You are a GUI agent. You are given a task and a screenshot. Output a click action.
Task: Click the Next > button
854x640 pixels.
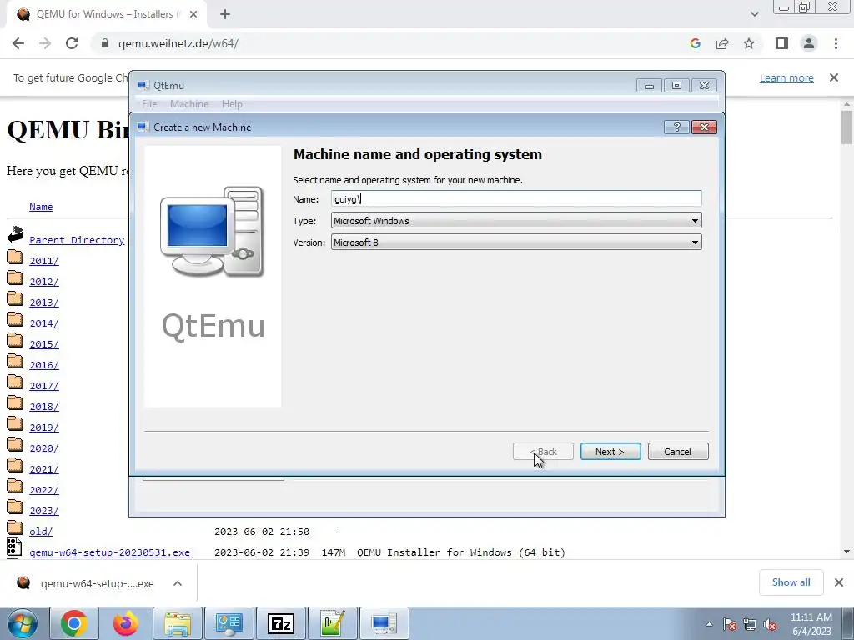610,451
